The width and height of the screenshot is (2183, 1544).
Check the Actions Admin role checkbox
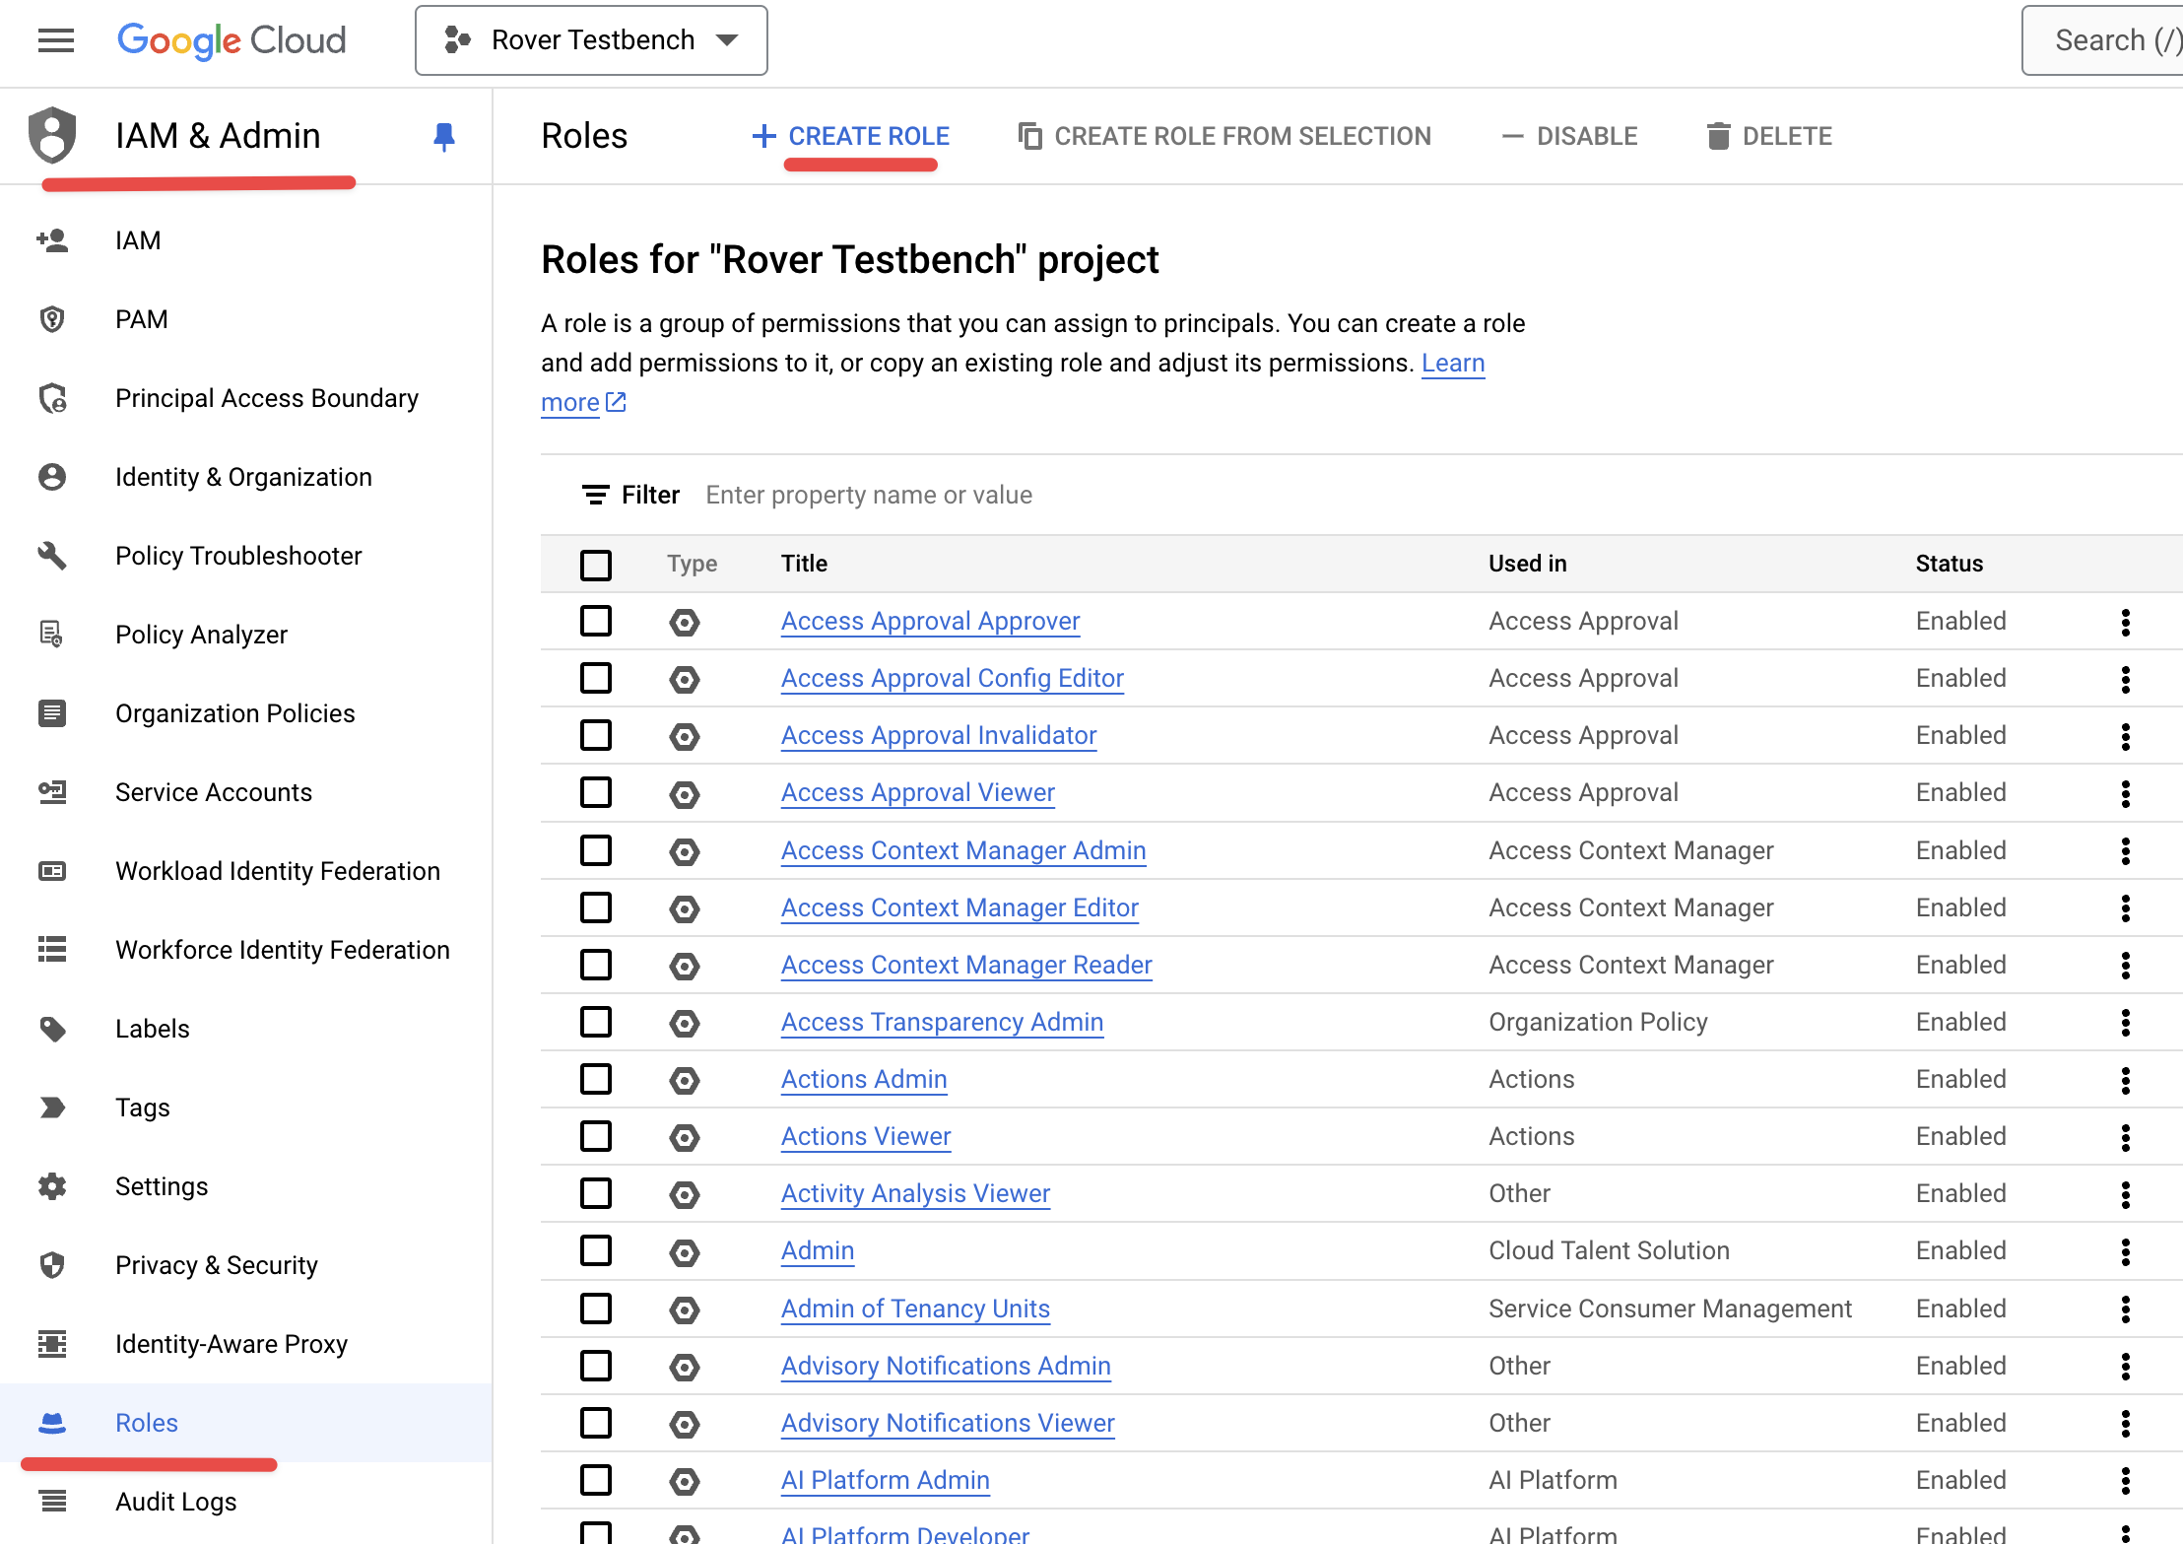tap(596, 1078)
